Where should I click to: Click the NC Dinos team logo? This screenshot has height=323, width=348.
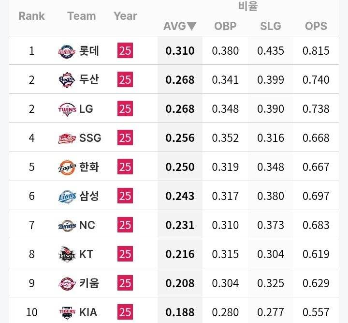67,225
